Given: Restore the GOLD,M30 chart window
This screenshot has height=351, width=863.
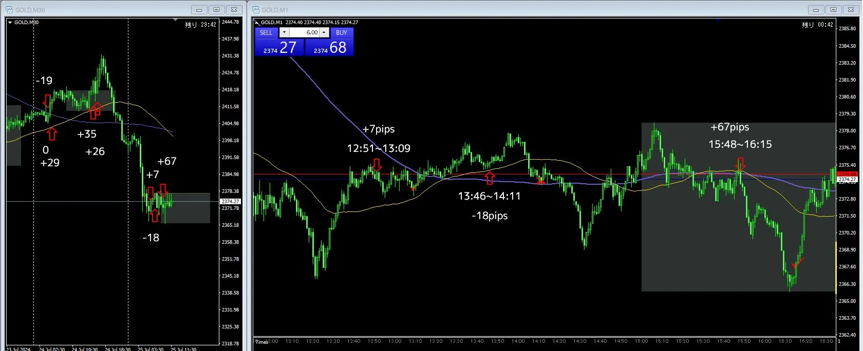Looking at the screenshot, I should [216, 10].
